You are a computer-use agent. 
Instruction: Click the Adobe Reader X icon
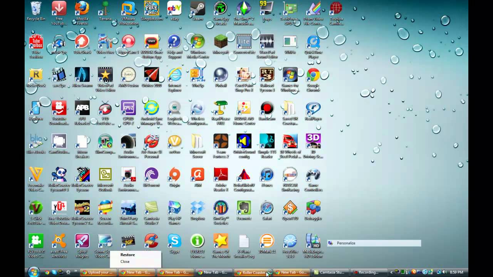click(x=221, y=179)
